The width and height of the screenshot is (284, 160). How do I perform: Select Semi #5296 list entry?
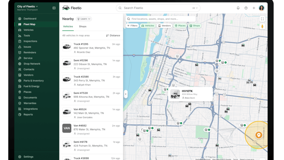[x=91, y=64]
